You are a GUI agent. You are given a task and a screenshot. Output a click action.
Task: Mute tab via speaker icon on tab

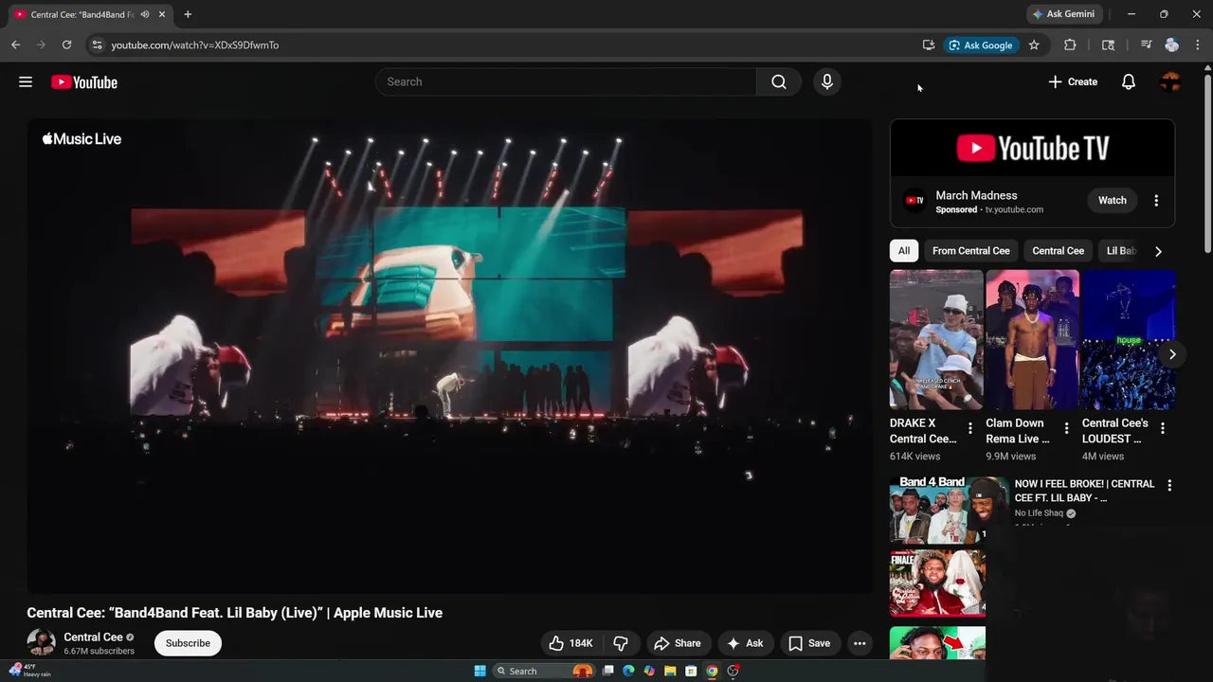pyautogui.click(x=145, y=14)
